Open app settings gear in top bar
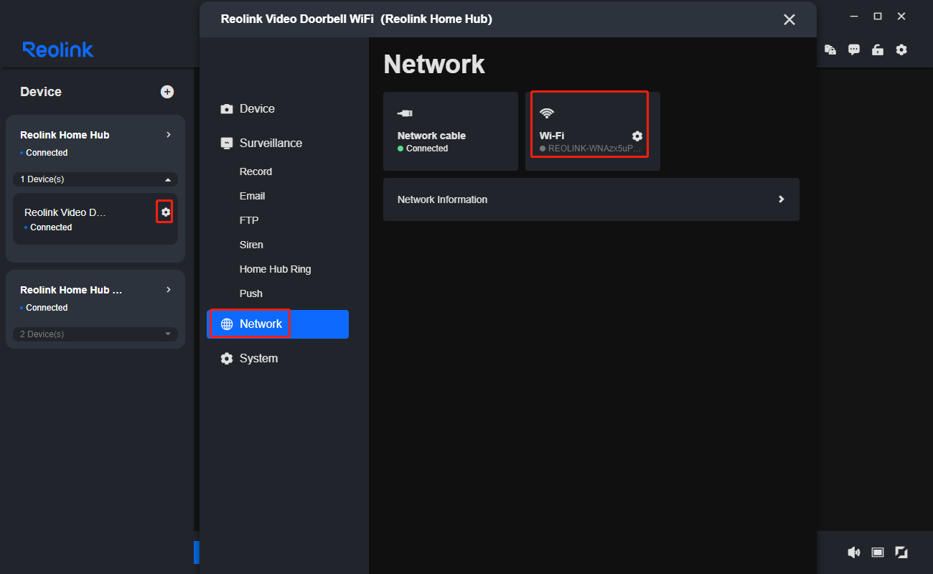Image resolution: width=933 pixels, height=574 pixels. [x=901, y=50]
